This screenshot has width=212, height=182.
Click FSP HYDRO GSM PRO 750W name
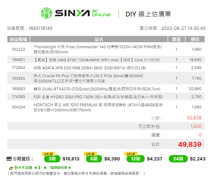(98, 97)
